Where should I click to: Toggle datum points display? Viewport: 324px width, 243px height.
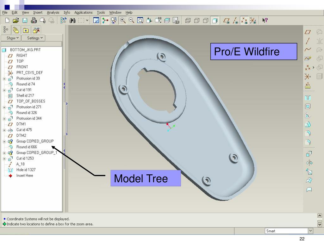pyautogui.click(x=244, y=20)
